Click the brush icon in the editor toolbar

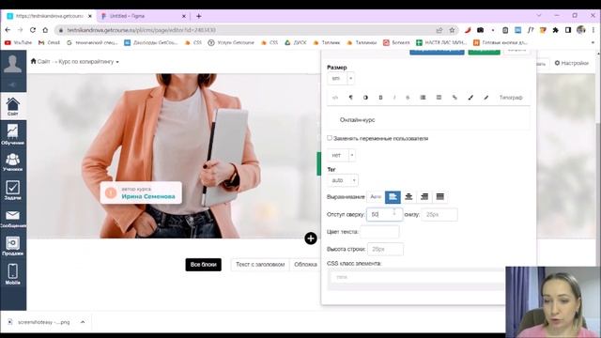coord(470,98)
